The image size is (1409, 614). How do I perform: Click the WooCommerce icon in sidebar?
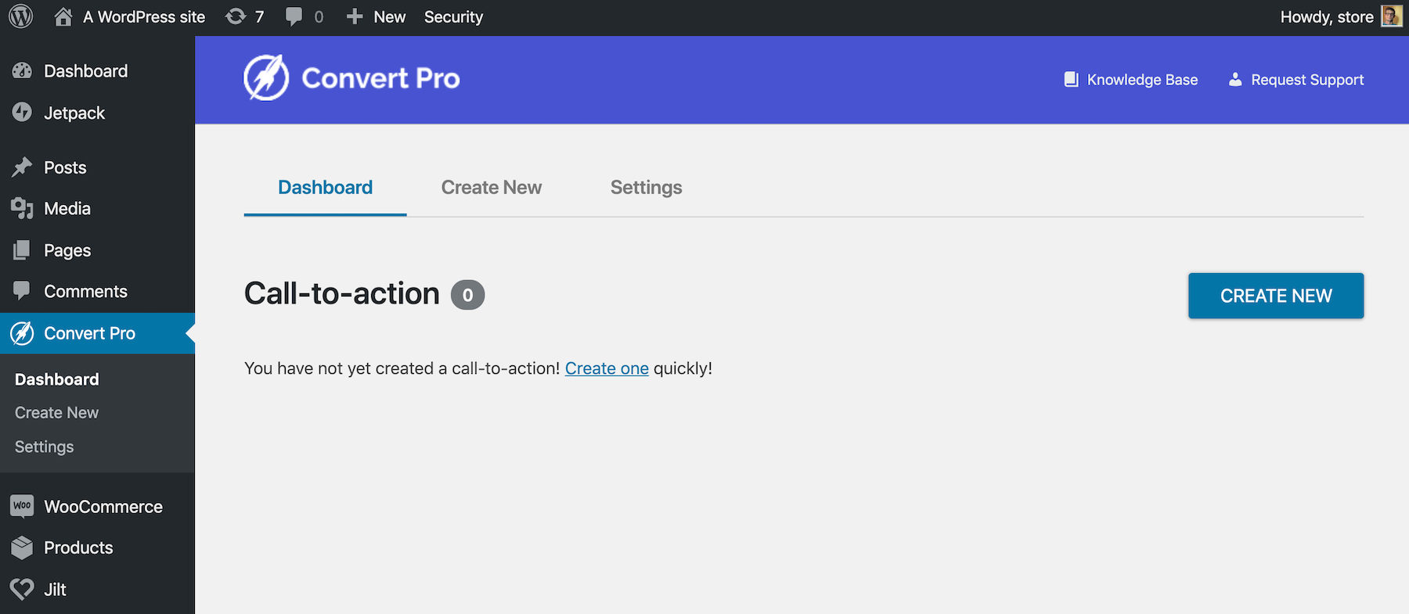(x=22, y=506)
